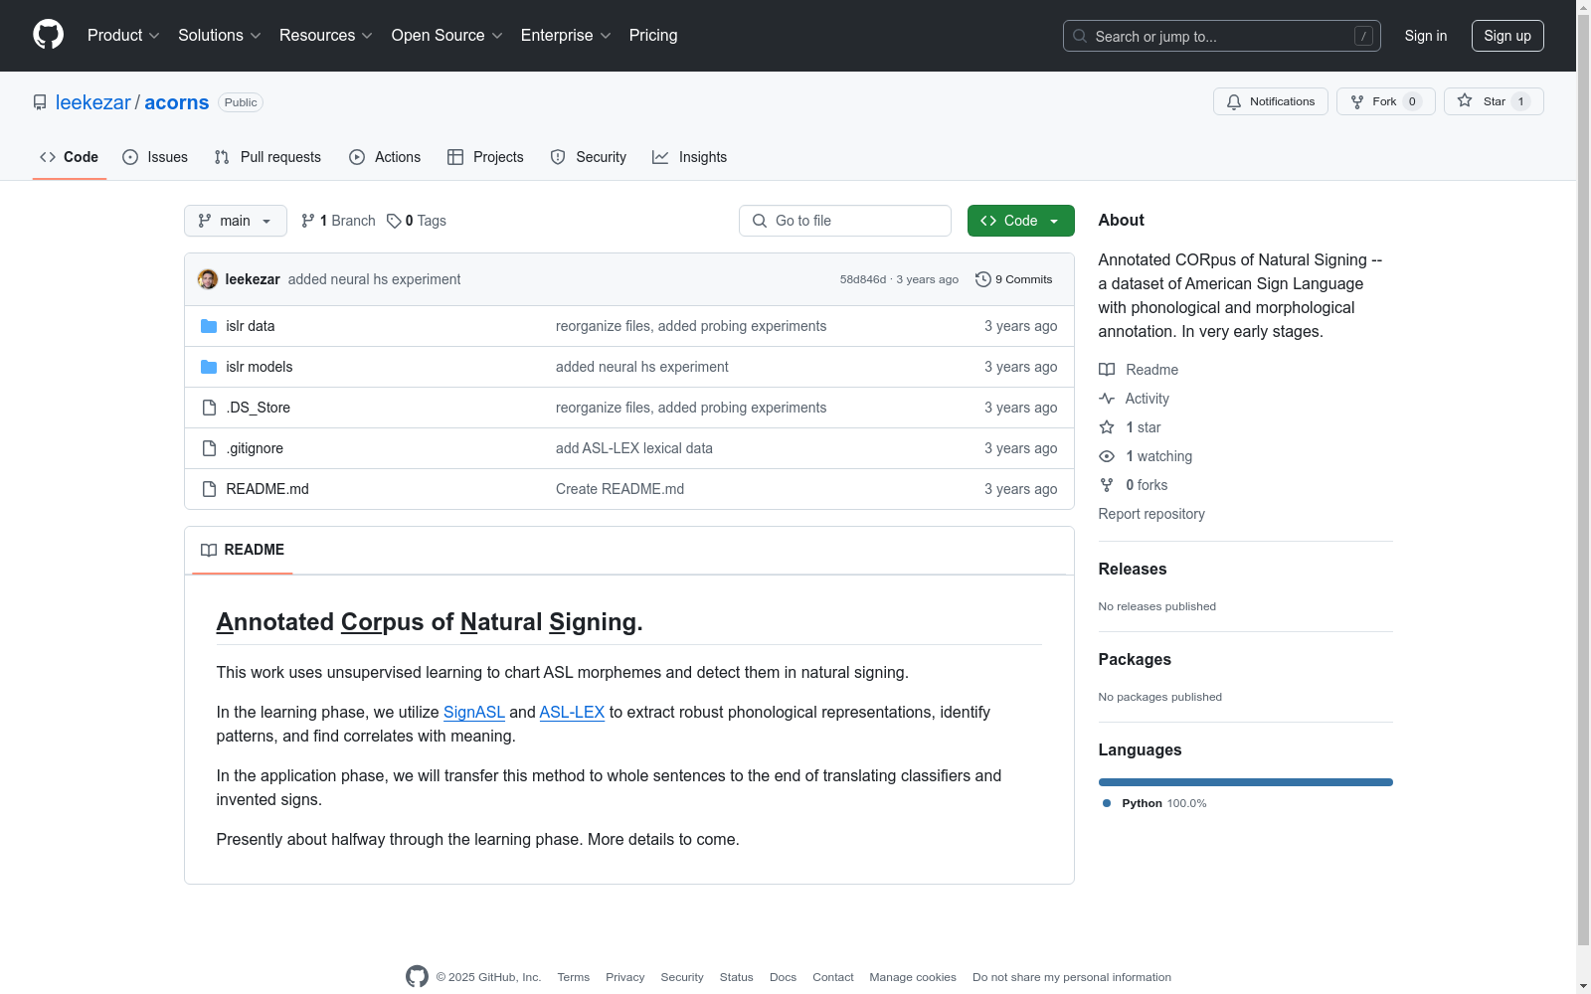The height and width of the screenshot is (994, 1591).
Task: Select the README tab in file viewer
Action: point(243,550)
